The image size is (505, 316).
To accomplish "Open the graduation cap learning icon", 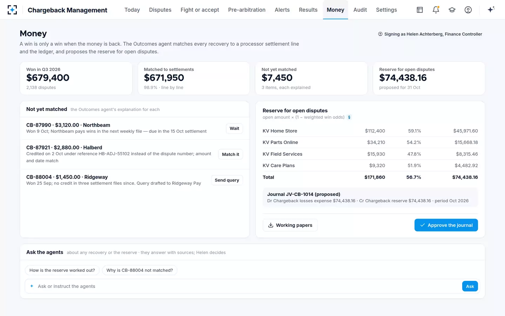I will [x=452, y=10].
